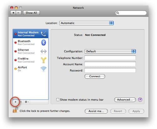This screenshot has height=129, width=157.
Task: Click the plus button to add a service
Action: [x=15, y=102]
